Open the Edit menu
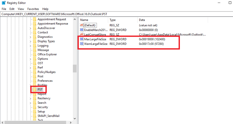233x124 pixels. coord(12,9)
